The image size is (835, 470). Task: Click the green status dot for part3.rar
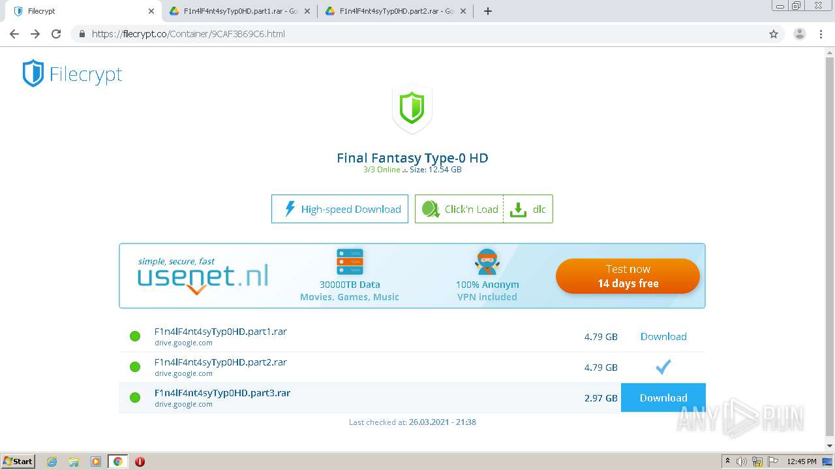tap(135, 398)
